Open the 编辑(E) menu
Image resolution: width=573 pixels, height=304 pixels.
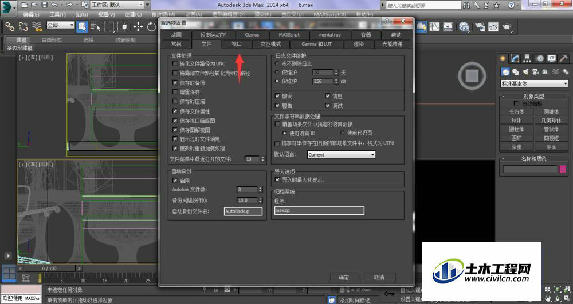click(x=31, y=15)
